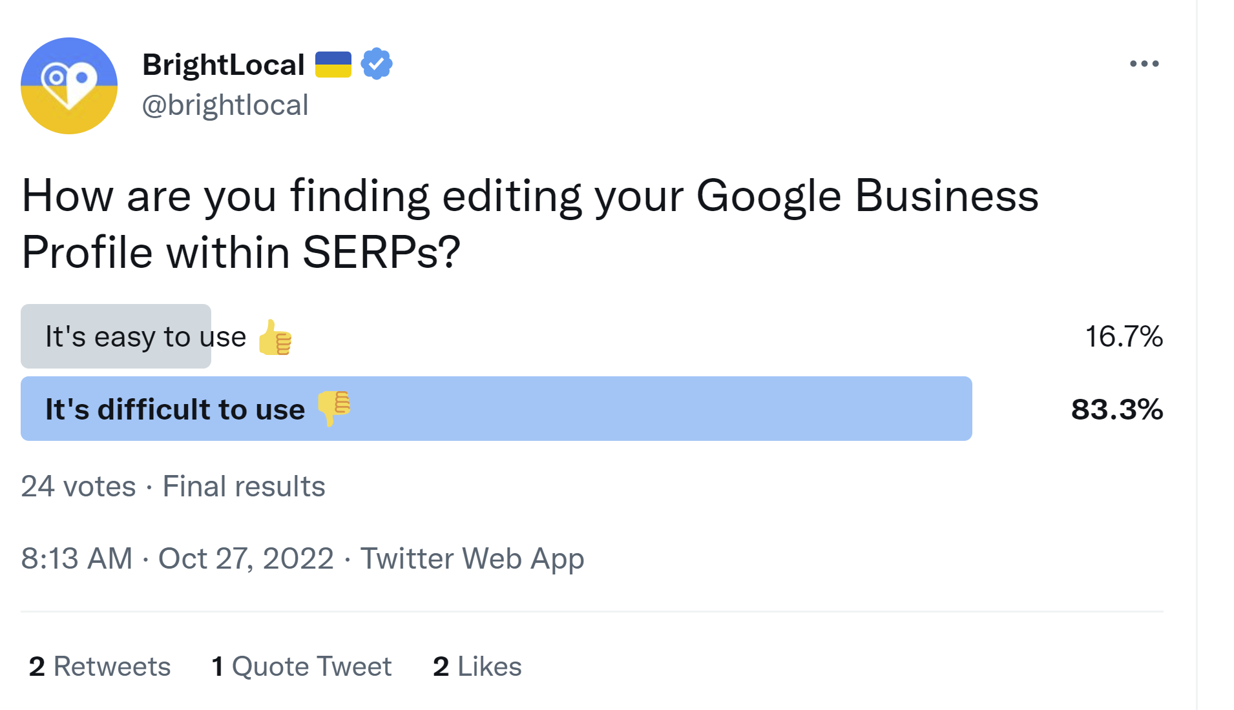Open the three-dot more options menu
The width and height of the screenshot is (1234, 710).
(1144, 64)
